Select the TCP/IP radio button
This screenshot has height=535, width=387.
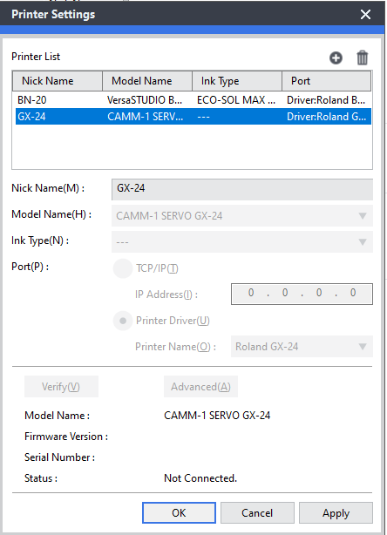[x=123, y=268]
